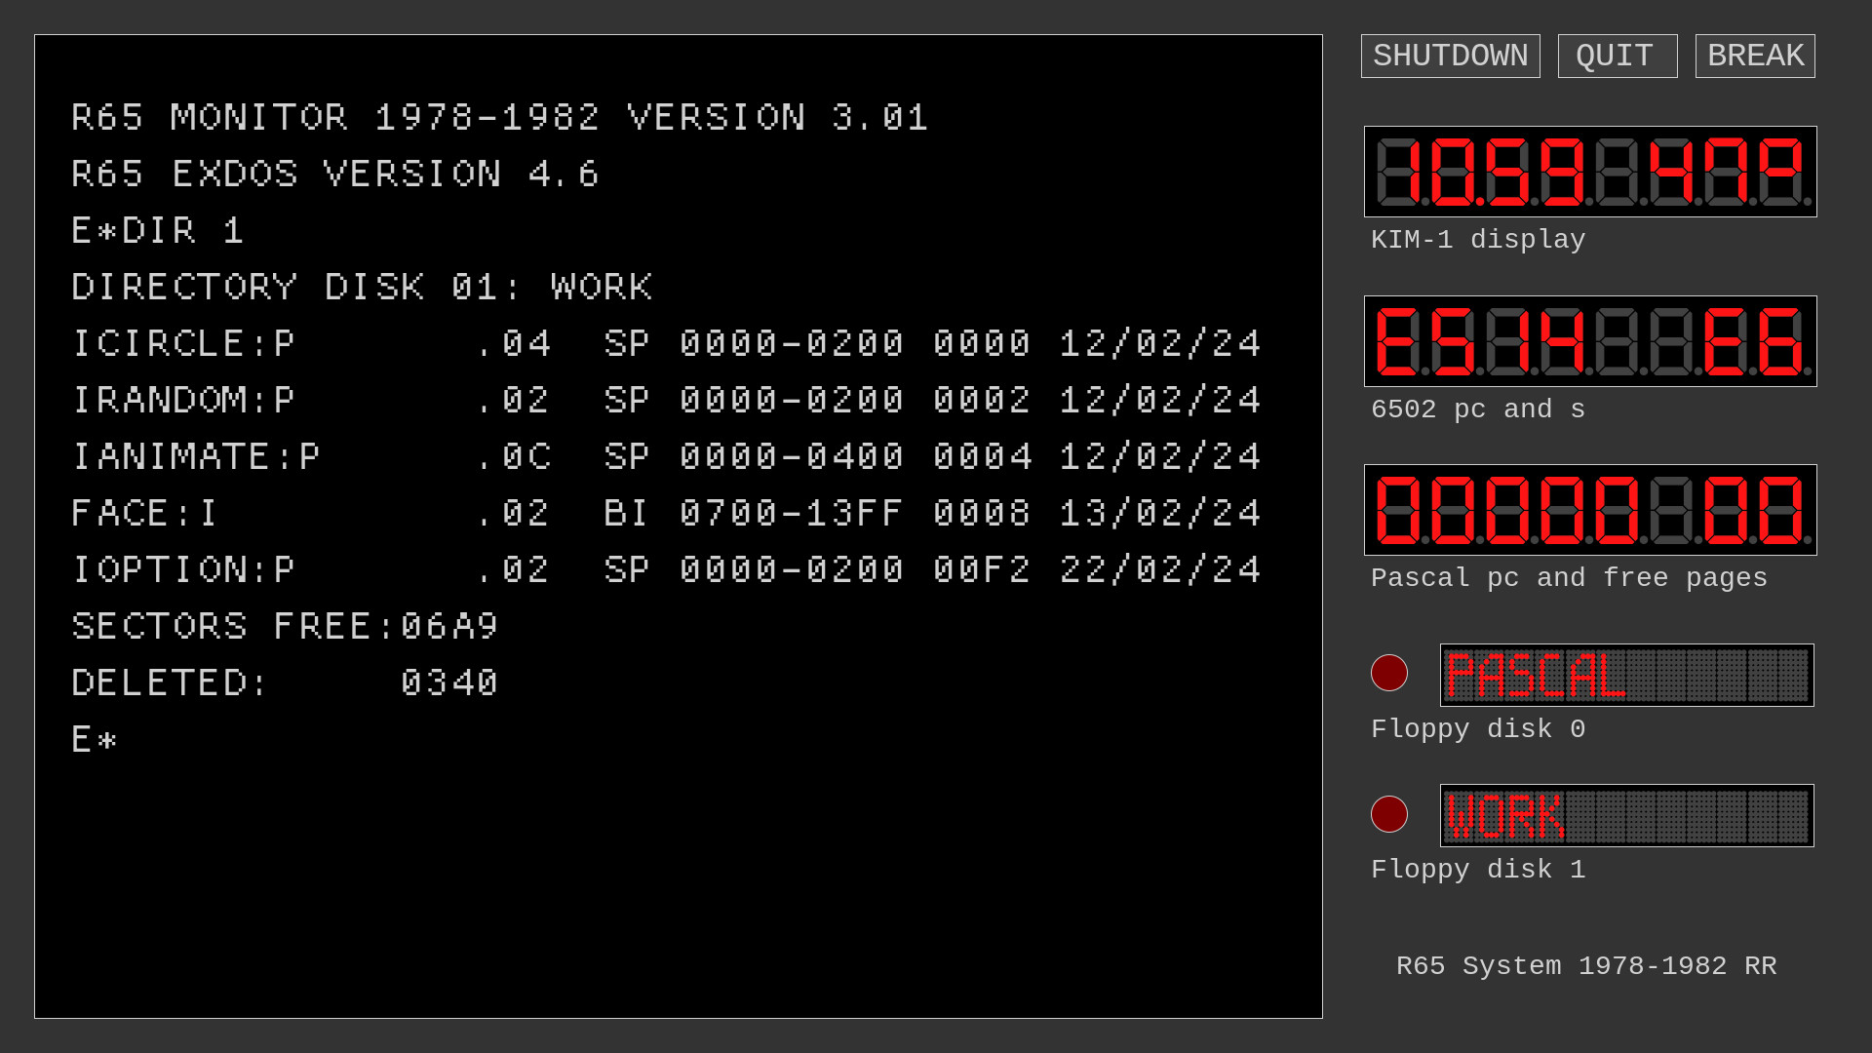Click the KIM-1 seven-segment display
This screenshot has width=1872, height=1053.
1590,172
